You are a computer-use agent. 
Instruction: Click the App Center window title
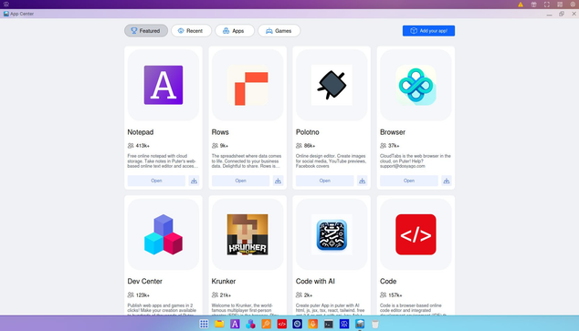pyautogui.click(x=22, y=14)
